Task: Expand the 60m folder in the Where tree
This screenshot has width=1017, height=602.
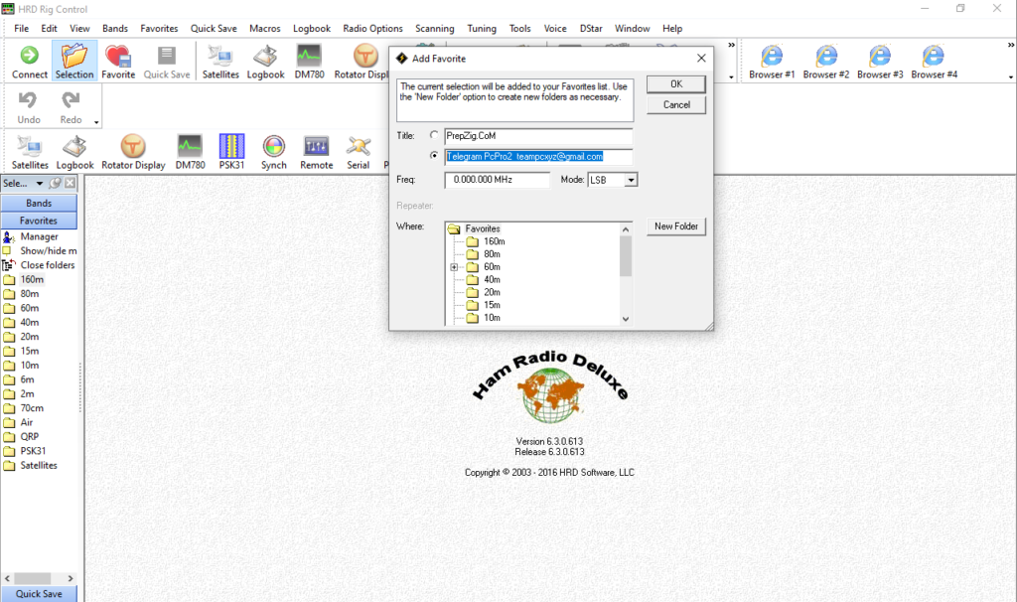Action: pos(454,266)
